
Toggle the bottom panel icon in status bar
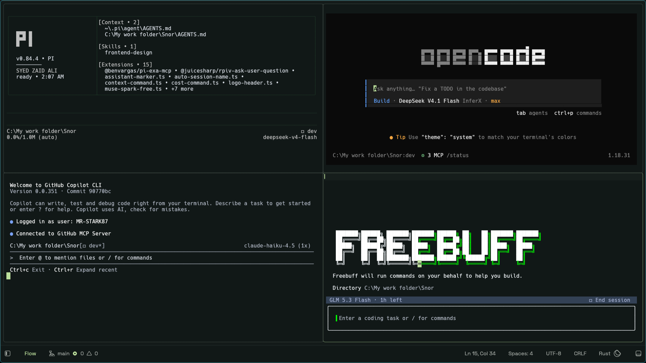click(638, 353)
